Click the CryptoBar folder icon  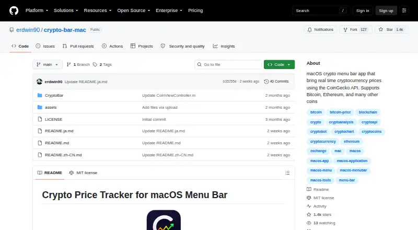40,95
